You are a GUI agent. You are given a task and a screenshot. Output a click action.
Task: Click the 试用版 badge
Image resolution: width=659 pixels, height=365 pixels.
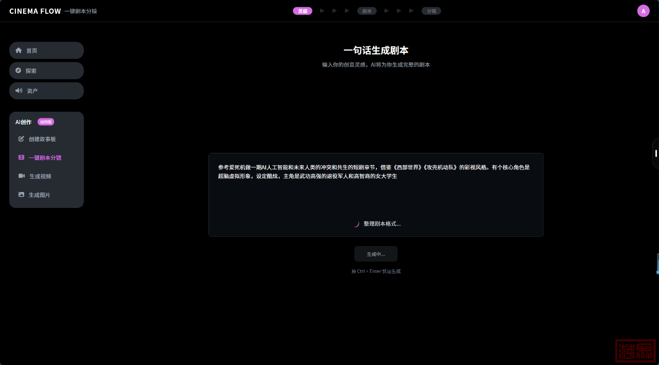pos(46,122)
